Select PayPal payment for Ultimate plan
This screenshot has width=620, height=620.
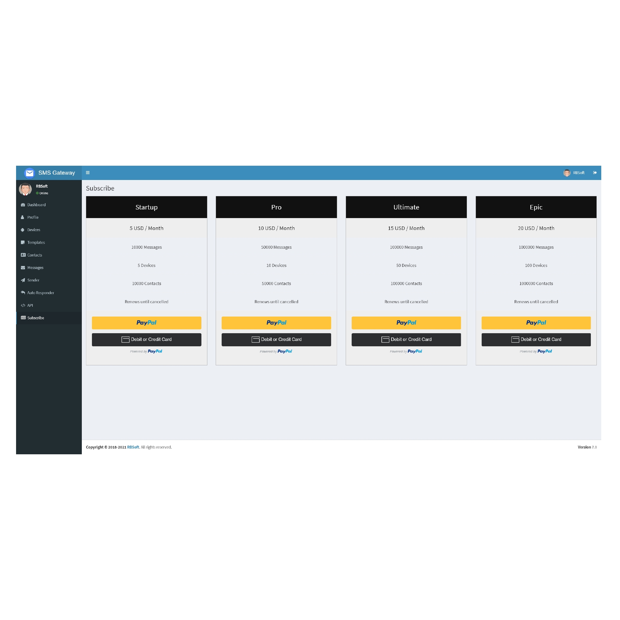[x=406, y=322]
